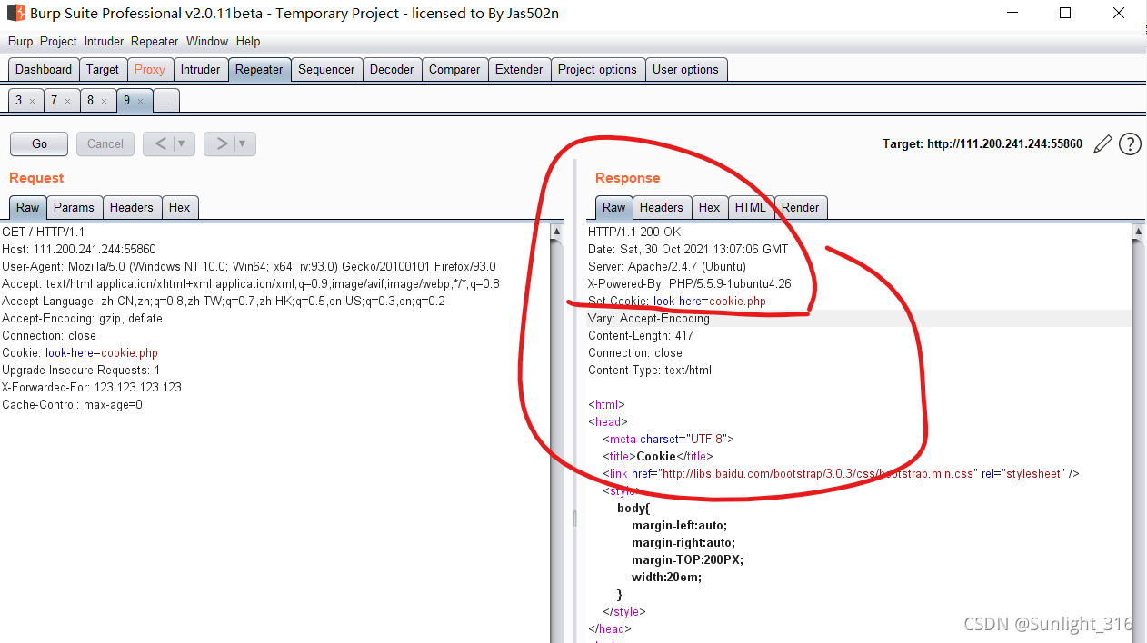The image size is (1147, 643).
Task: Select the Response Headers tab
Action: pos(662,207)
